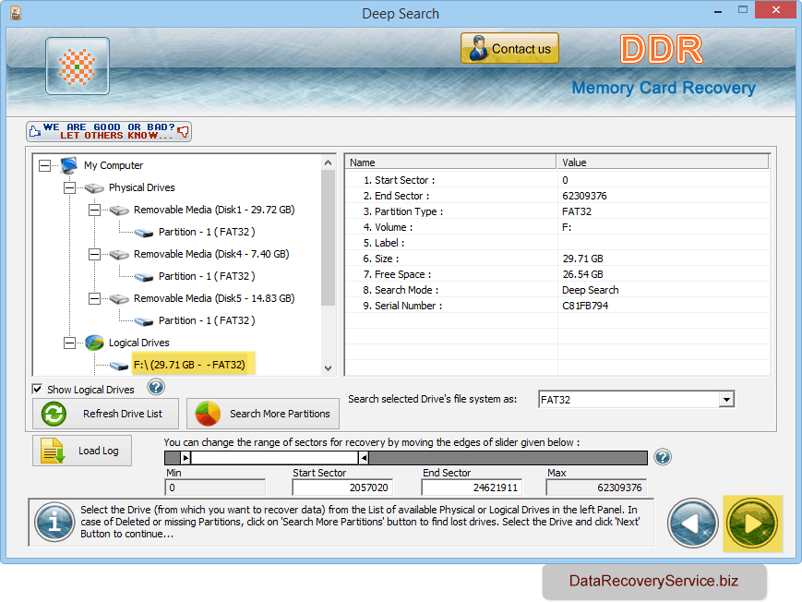This screenshot has width=802, height=602.
Task: Select Removable Media (Disk5 - 14.83 GB)
Action: click(214, 298)
